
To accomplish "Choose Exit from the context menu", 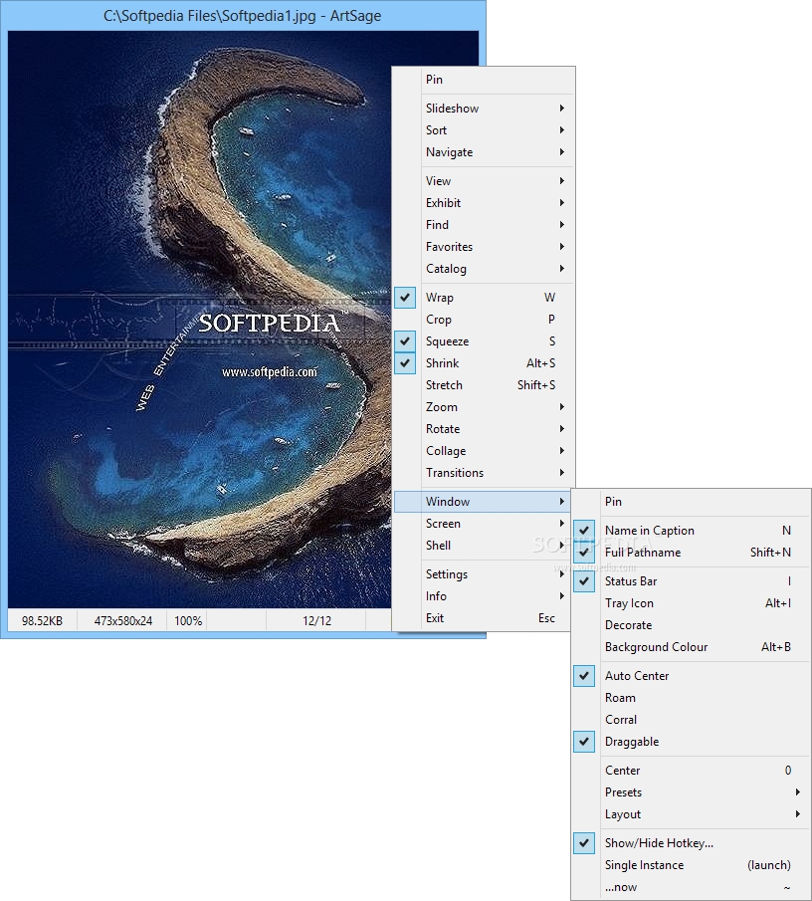I will pos(484,617).
